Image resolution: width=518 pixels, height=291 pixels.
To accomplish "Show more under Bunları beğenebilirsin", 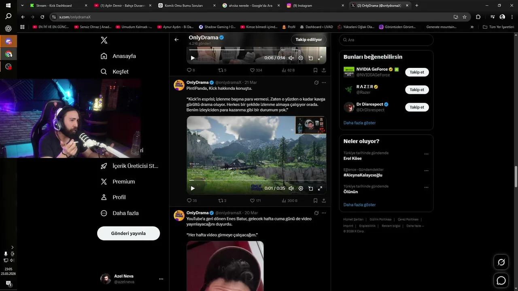I will click(x=359, y=123).
